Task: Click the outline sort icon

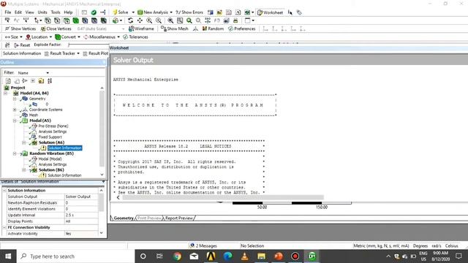Action: click(x=50, y=81)
